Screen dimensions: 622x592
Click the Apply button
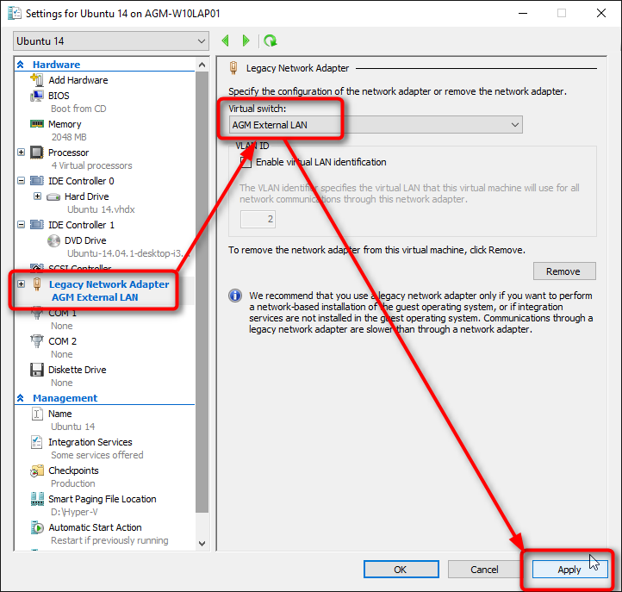coord(569,570)
